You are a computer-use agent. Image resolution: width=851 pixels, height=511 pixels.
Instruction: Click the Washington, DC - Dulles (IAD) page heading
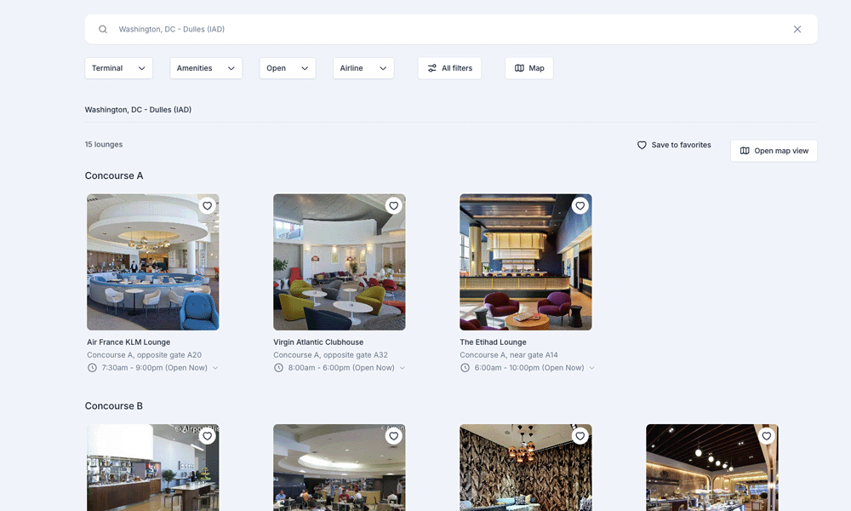[x=139, y=110]
